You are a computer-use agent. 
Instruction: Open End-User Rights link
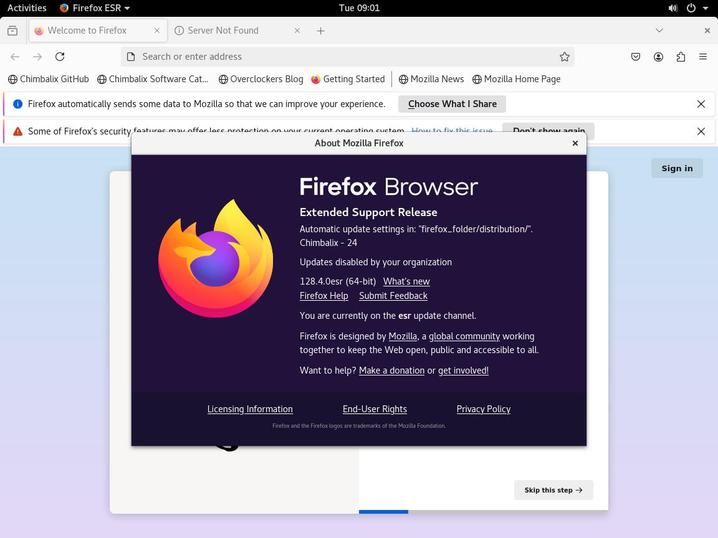click(375, 409)
